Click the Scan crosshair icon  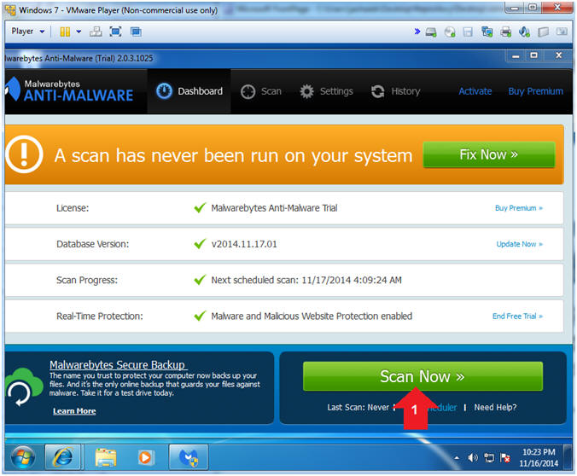click(248, 91)
